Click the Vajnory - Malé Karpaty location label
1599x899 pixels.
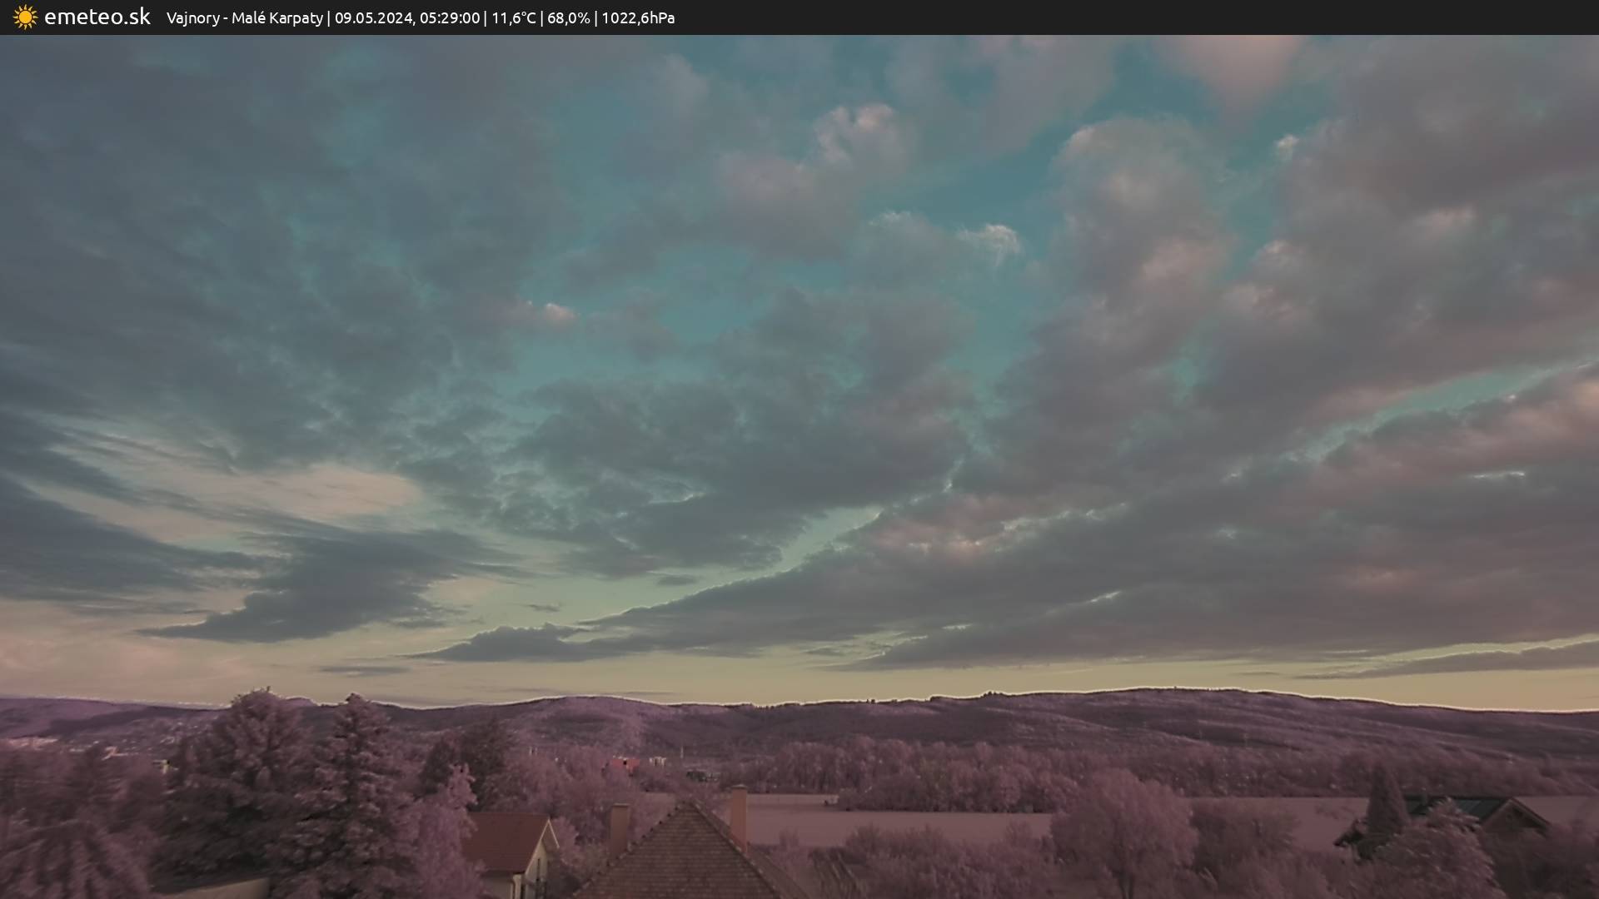tap(244, 17)
